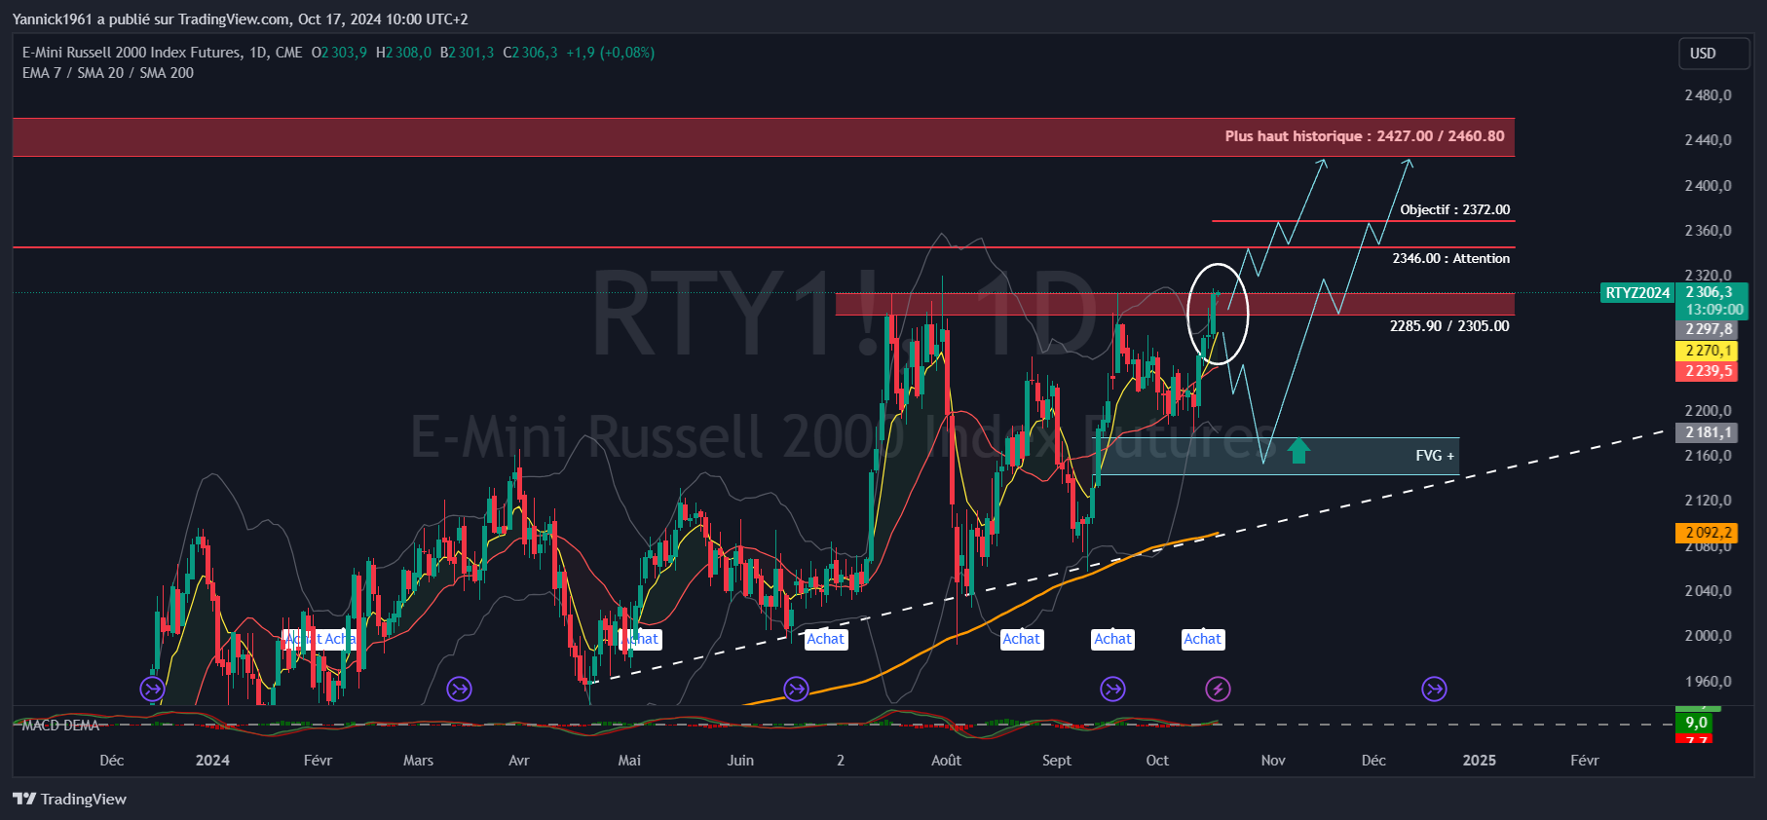Screen dimensions: 1767x820
Task: Select the 'Yannick1961 a publié sur TradingView.com' header
Action: pyautogui.click(x=151, y=19)
